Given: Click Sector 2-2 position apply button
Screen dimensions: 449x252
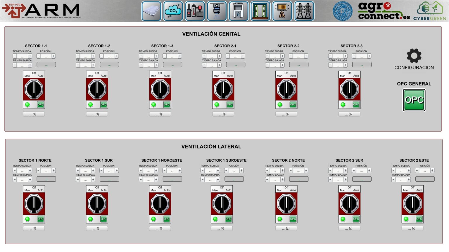Looking at the screenshot, I should tap(299, 65).
